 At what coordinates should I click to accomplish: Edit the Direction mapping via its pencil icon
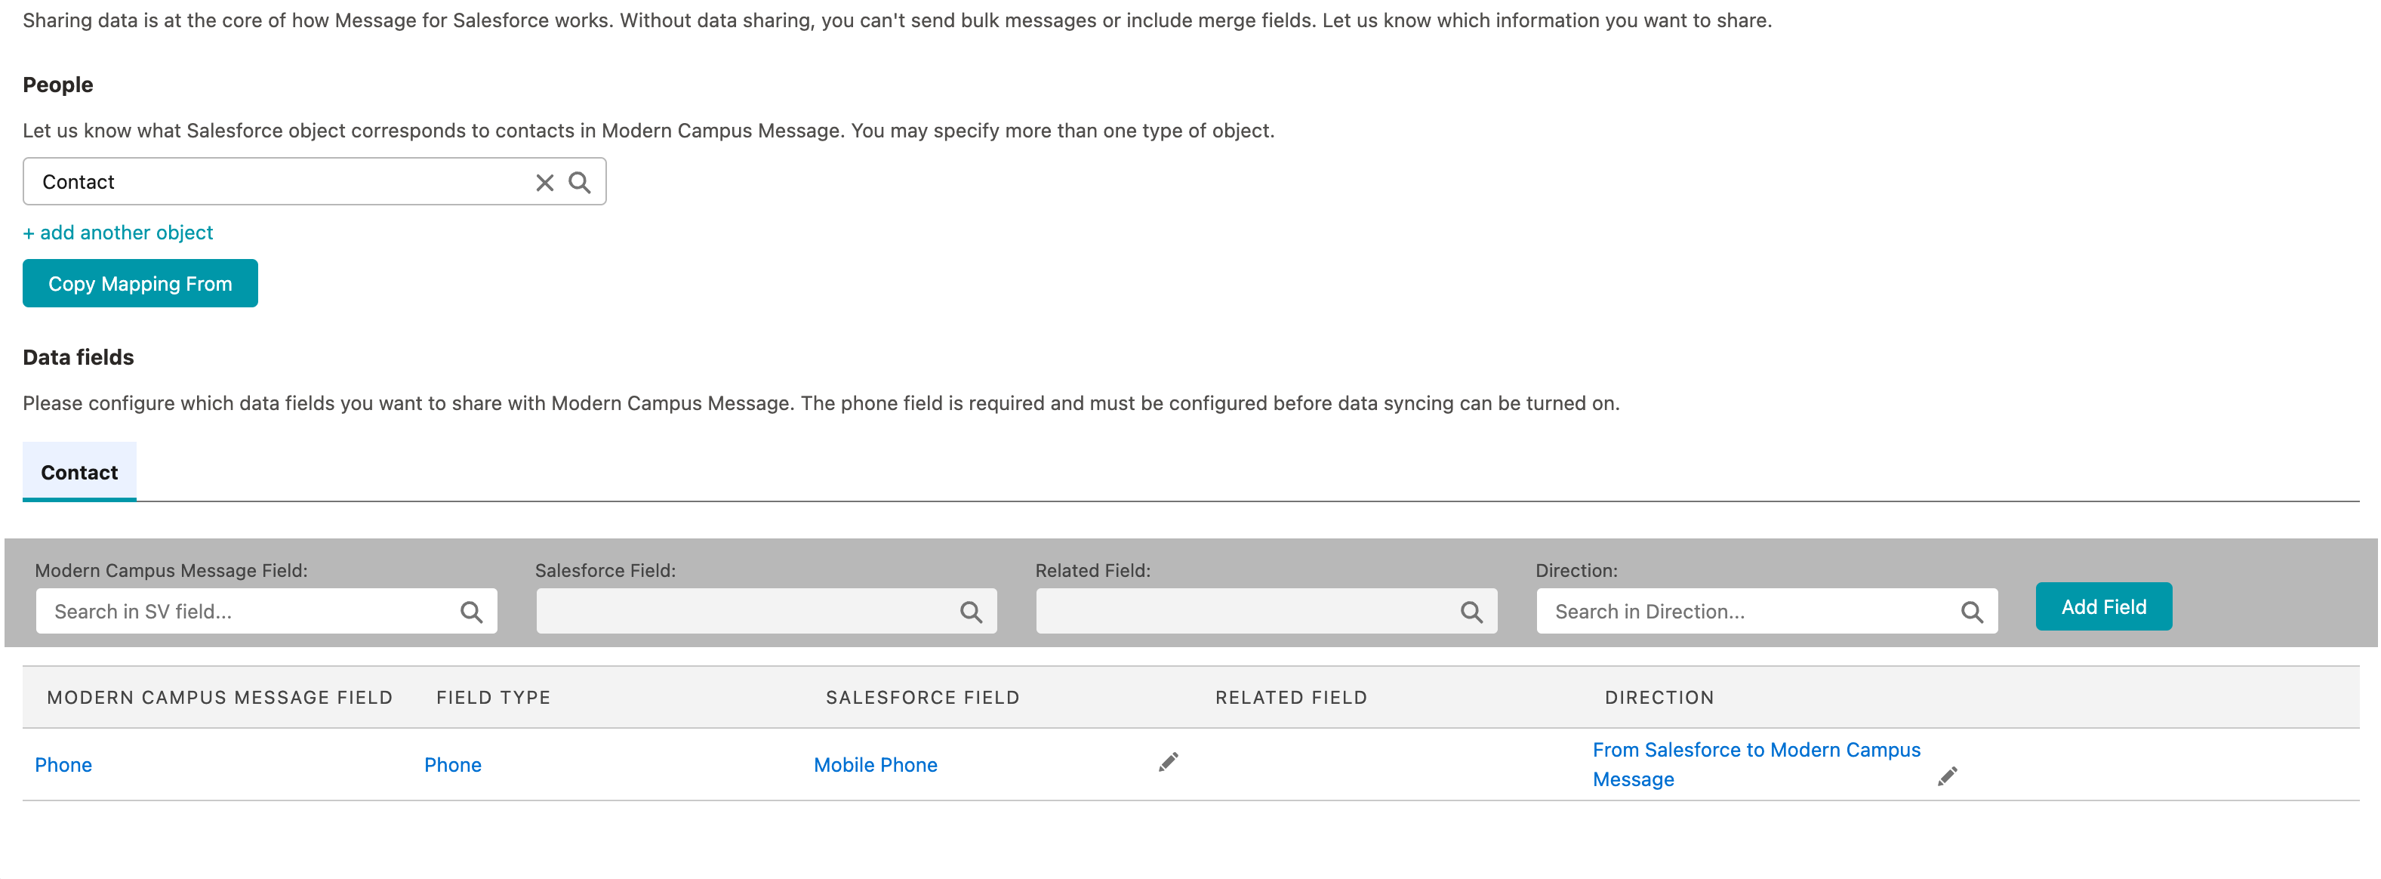[x=1948, y=776]
